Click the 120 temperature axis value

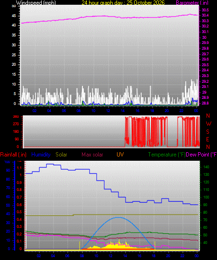(206, 182)
